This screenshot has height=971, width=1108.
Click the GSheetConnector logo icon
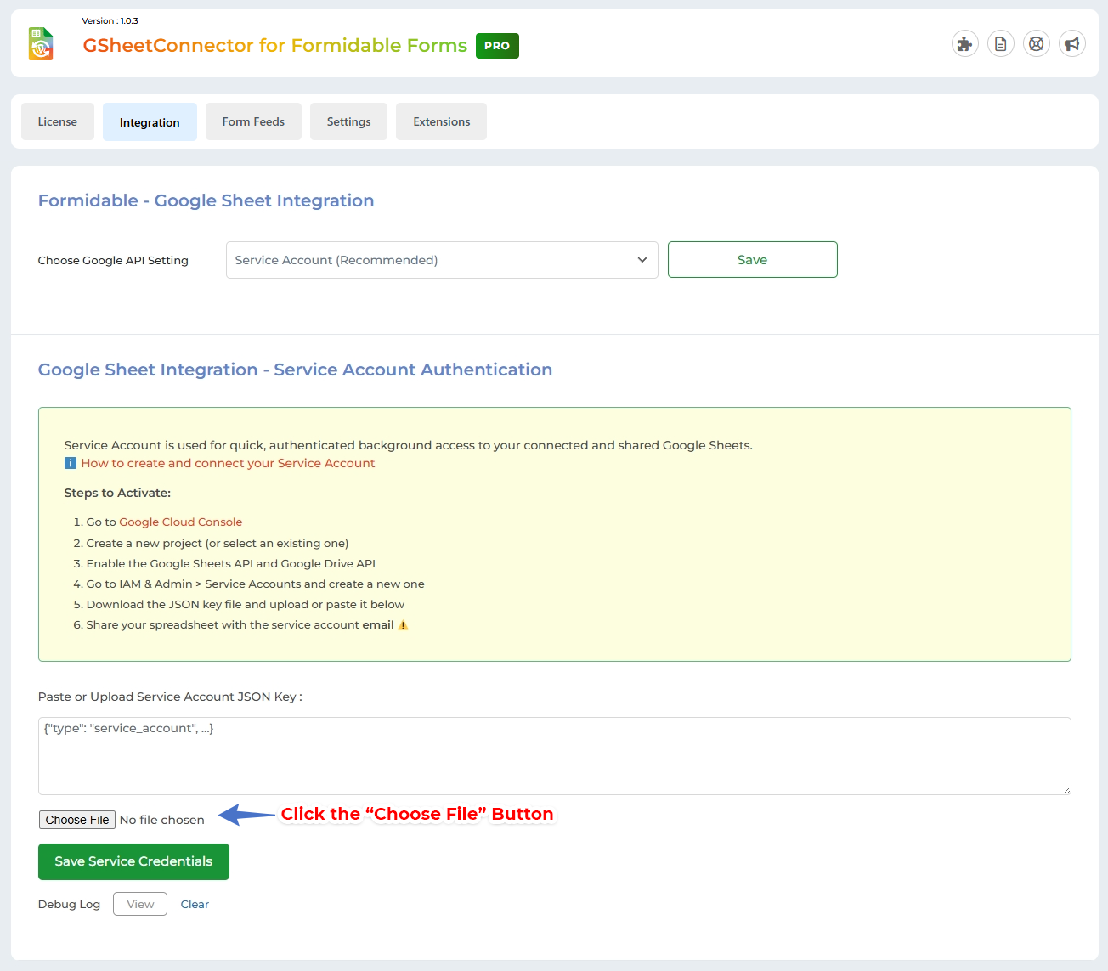[x=40, y=43]
